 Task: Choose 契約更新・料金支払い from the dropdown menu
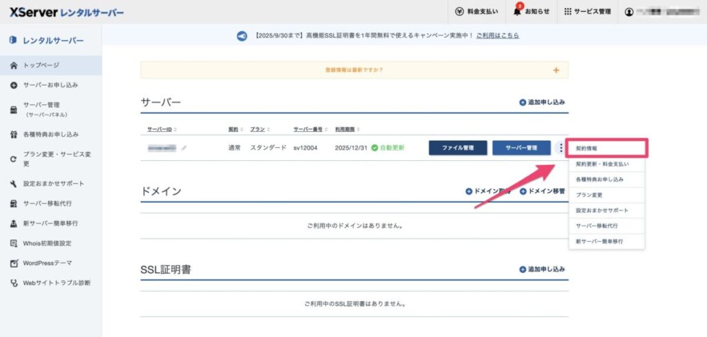coord(606,164)
